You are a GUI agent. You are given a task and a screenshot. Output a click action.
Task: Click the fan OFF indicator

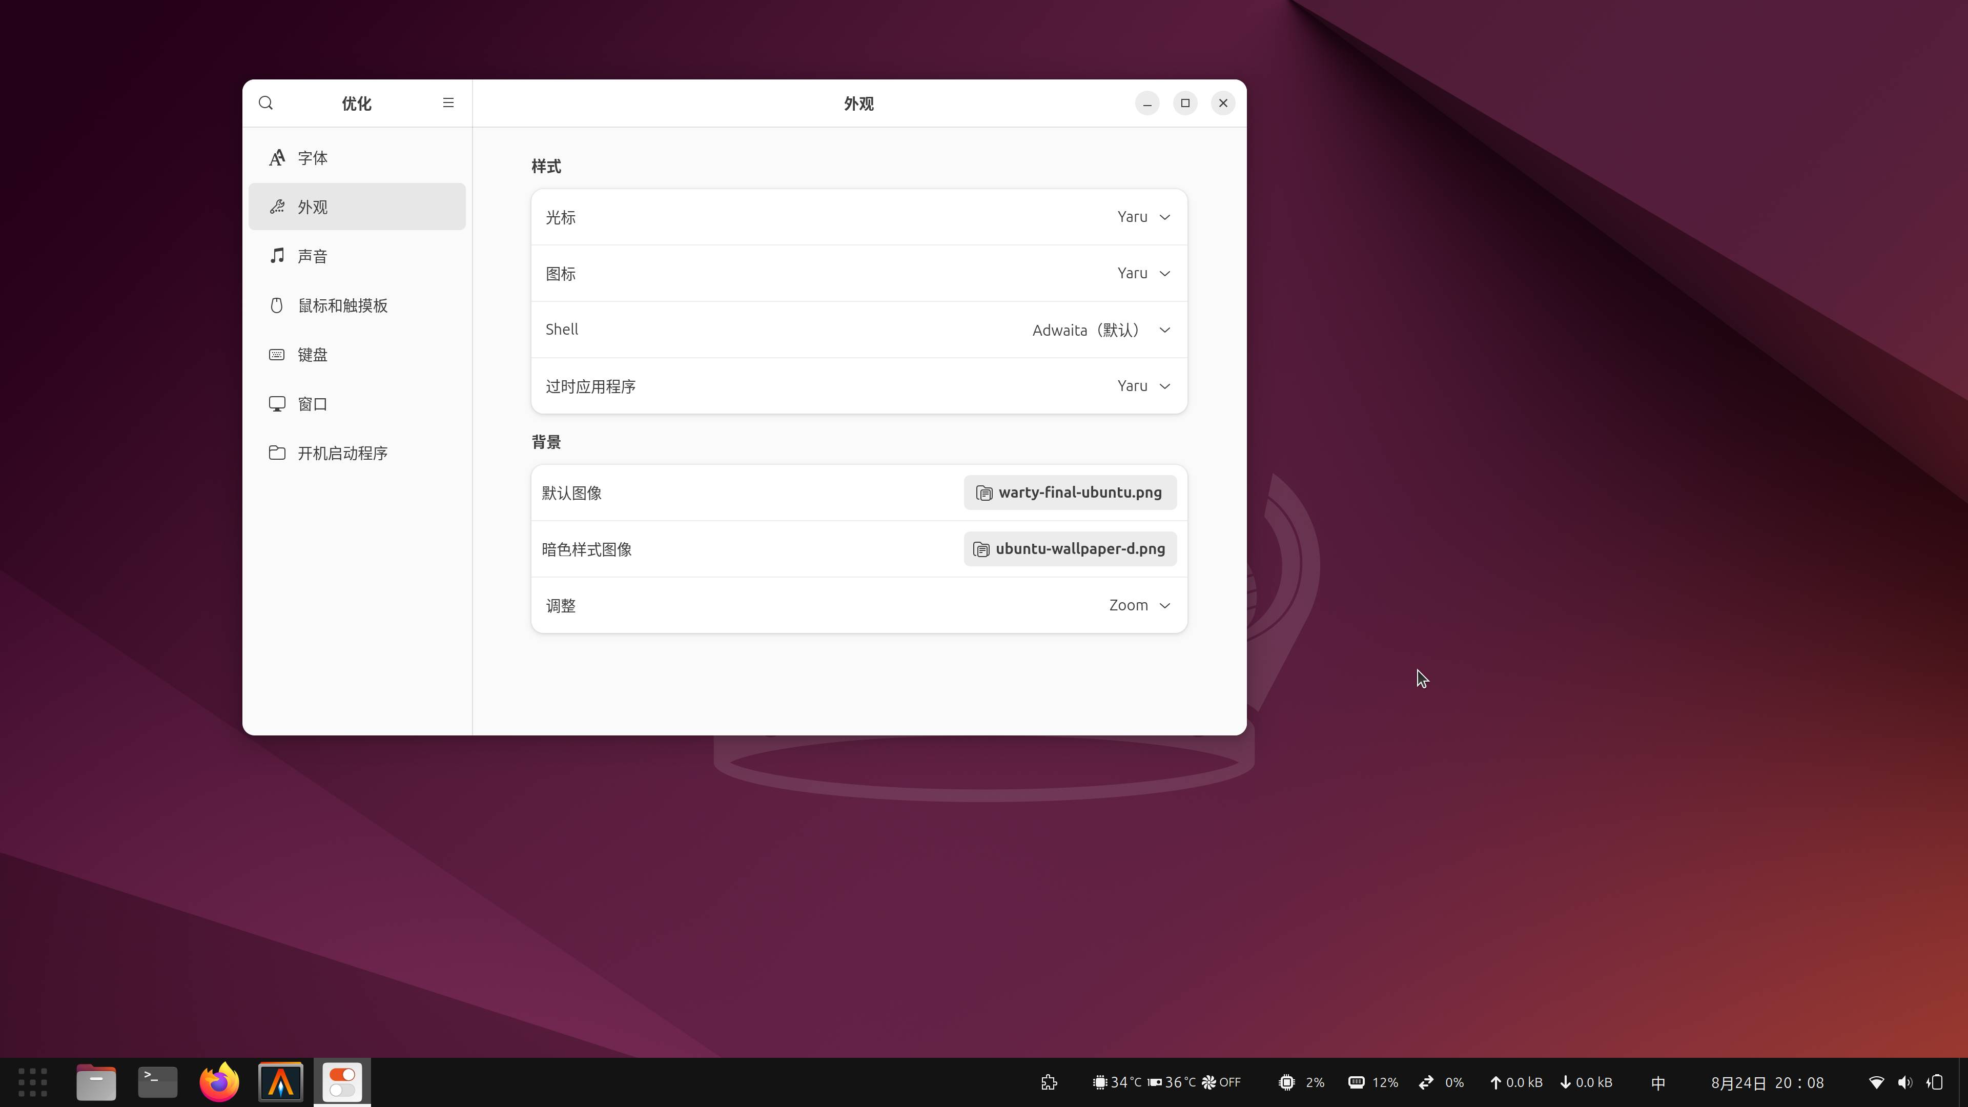(1222, 1082)
